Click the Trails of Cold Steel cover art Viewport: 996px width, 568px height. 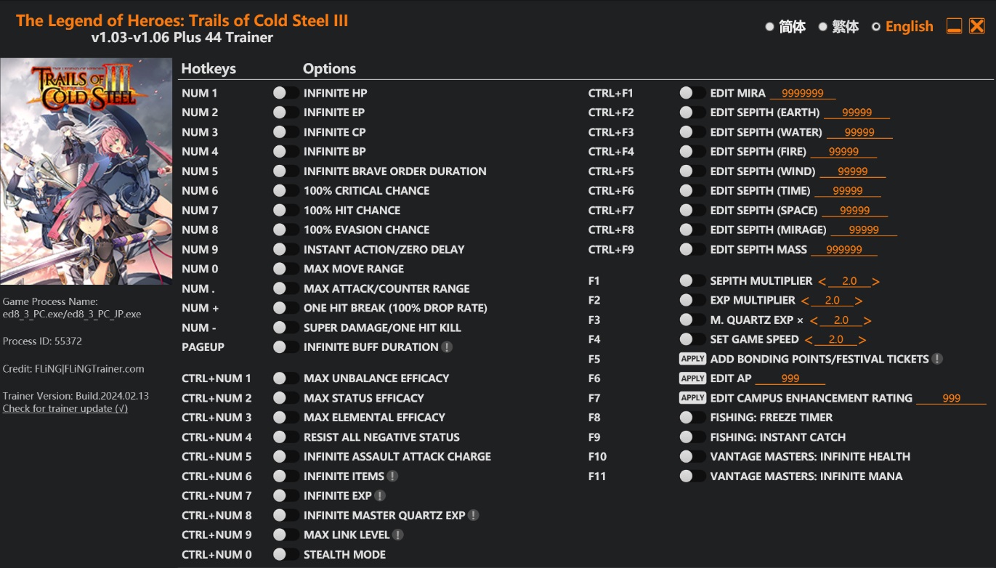pos(86,171)
